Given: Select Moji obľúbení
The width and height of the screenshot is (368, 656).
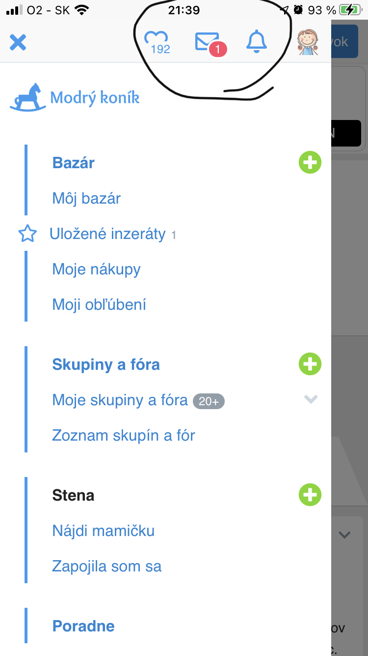Looking at the screenshot, I should tap(99, 305).
